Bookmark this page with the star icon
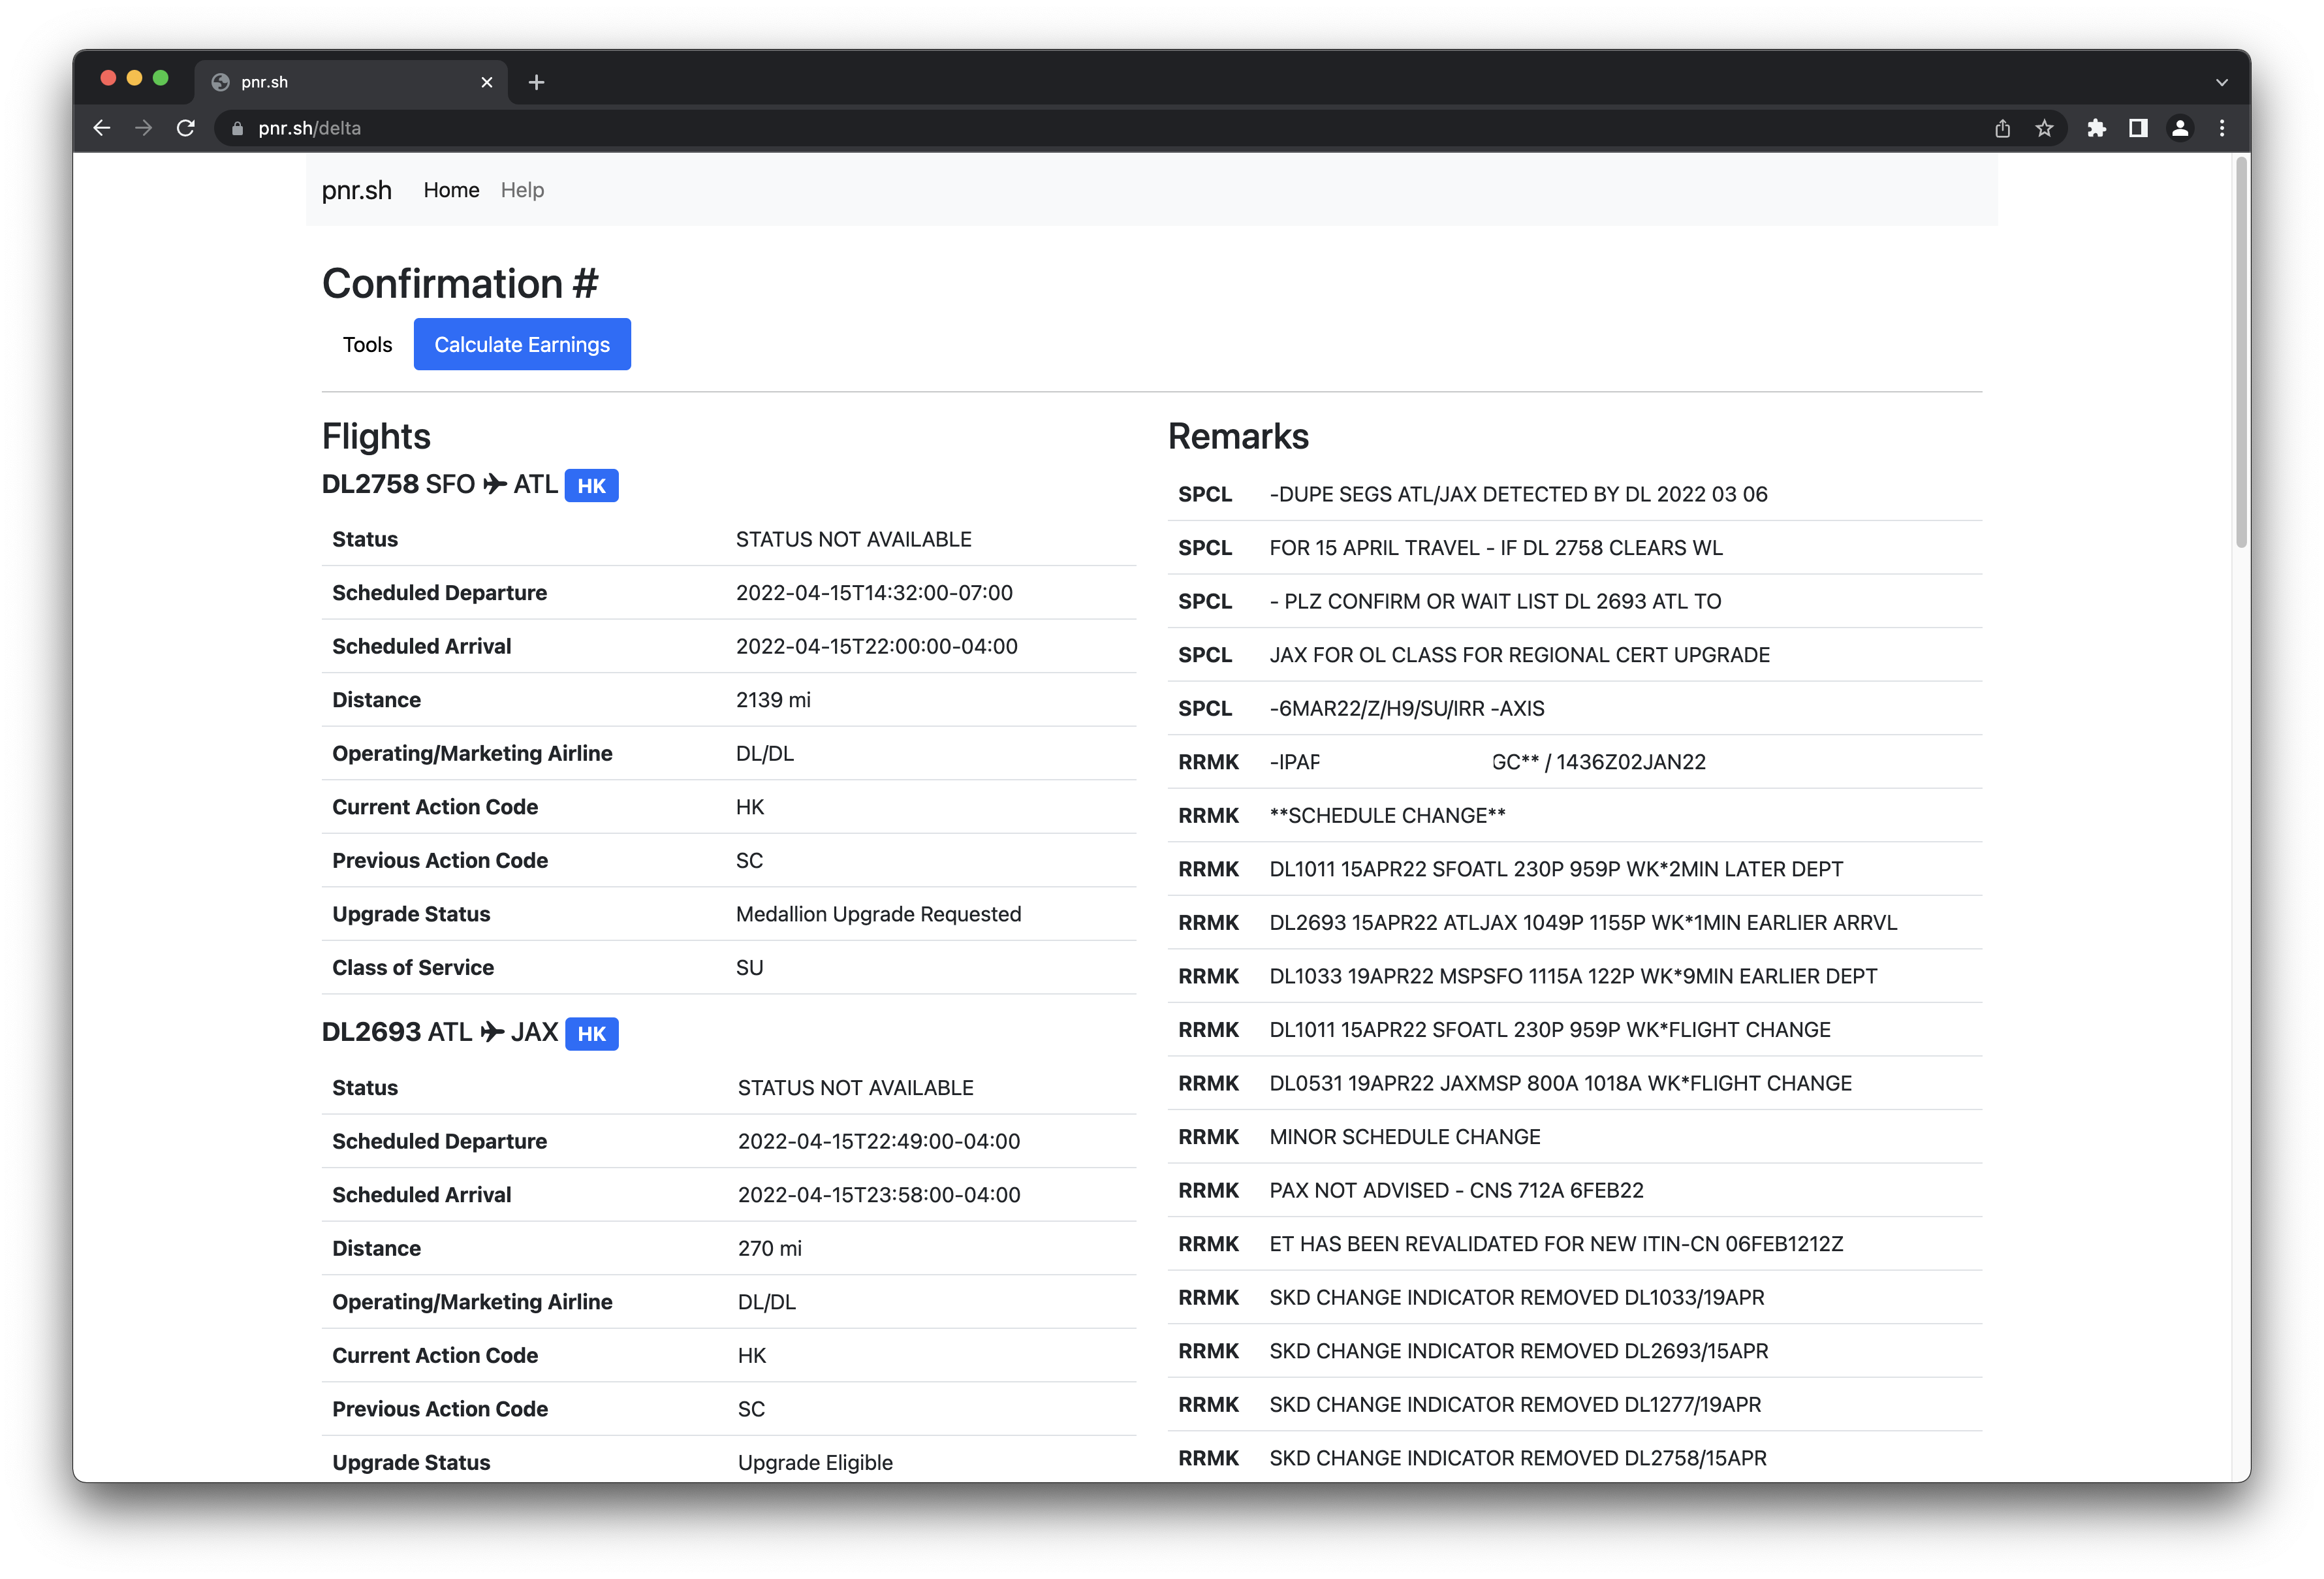 pyautogui.click(x=2044, y=128)
